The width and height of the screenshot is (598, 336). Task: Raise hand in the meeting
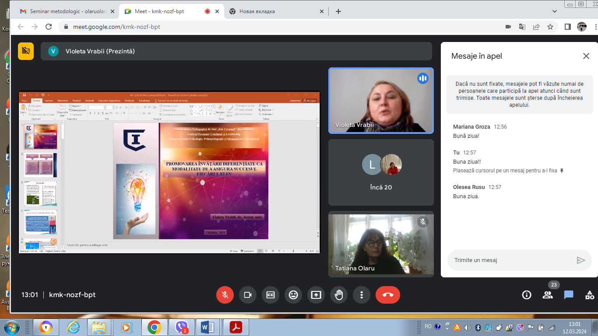pos(339,295)
